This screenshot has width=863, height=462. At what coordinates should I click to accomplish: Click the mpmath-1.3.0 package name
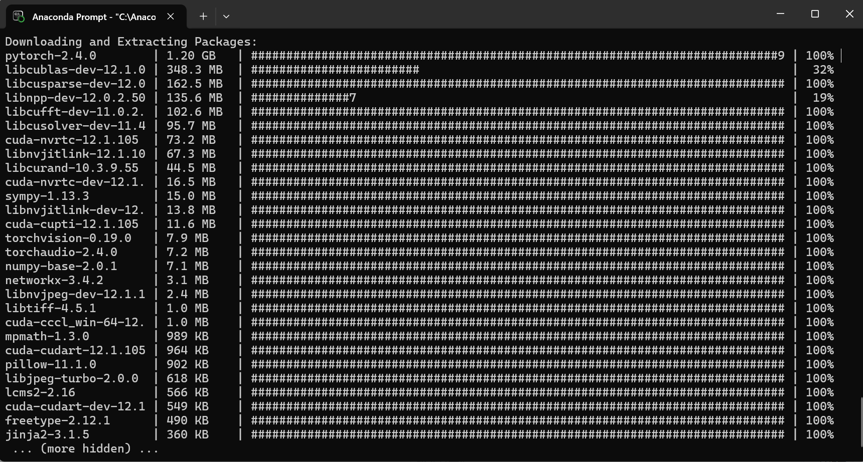47,336
